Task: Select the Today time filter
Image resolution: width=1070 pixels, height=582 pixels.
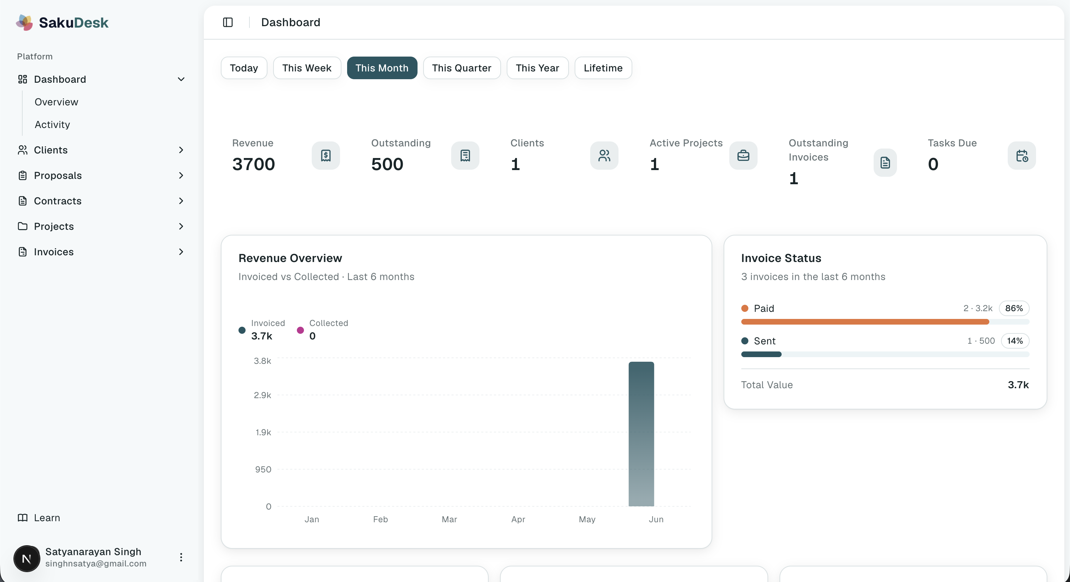Action: coord(244,68)
